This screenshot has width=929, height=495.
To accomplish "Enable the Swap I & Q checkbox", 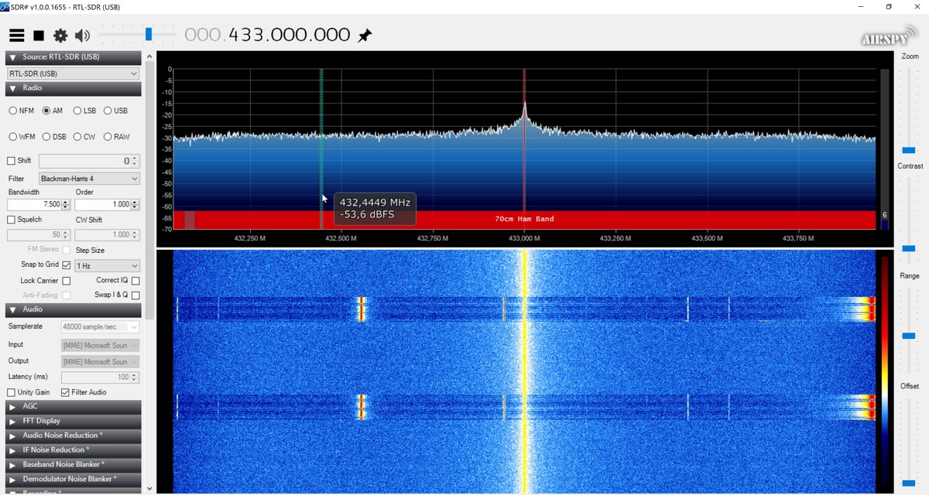I will [x=135, y=295].
